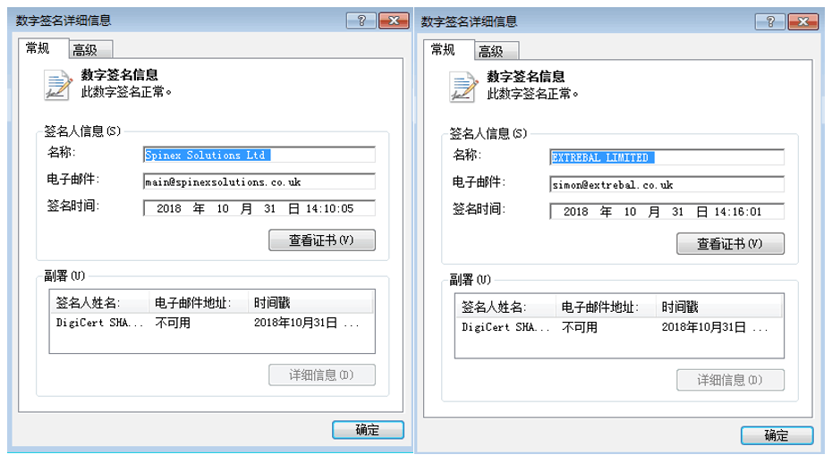
Task: Click the help question mark button in the Spinex dialog
Action: tap(361, 21)
